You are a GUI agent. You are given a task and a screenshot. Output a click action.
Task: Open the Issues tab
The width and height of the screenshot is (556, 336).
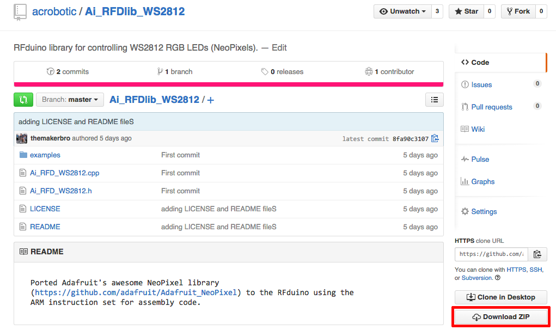coord(481,85)
